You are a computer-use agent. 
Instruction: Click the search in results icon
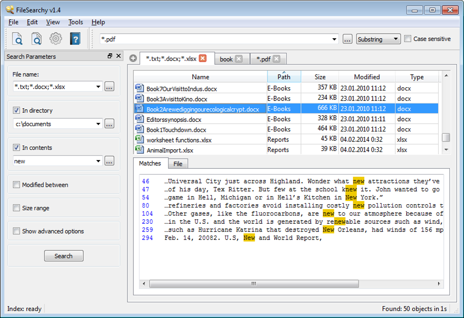click(x=36, y=39)
